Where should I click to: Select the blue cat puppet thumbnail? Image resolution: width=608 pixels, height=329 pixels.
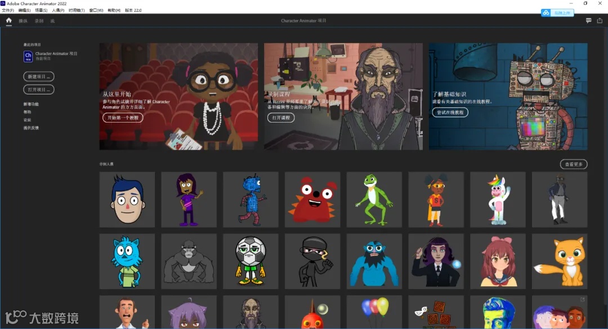pos(127,261)
